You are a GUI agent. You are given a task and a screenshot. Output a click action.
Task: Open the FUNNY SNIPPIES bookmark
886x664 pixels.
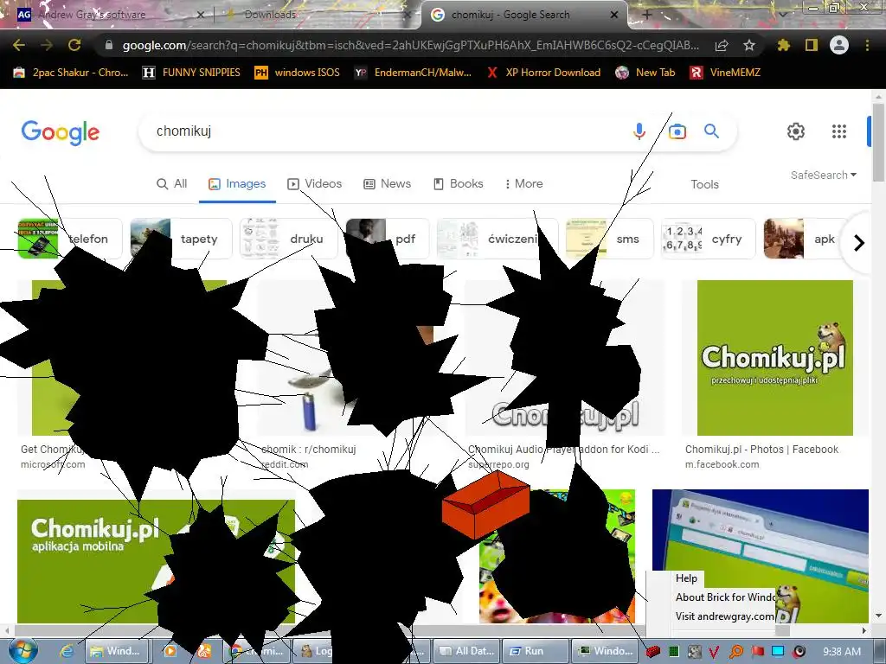click(x=191, y=73)
